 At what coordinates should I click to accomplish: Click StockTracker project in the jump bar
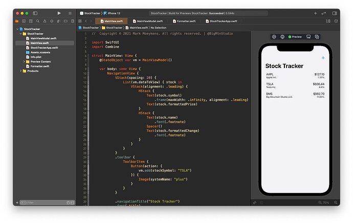click(89, 28)
